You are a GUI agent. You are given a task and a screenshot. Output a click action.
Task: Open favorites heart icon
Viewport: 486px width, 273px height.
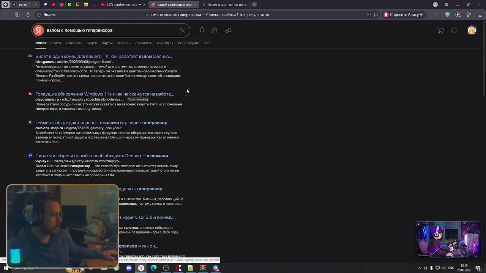click(x=454, y=30)
